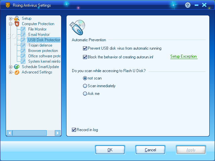This screenshot has width=215, height=161.
Task: Click the tree horizontal scrollbar thumb
Action: coord(30,133)
